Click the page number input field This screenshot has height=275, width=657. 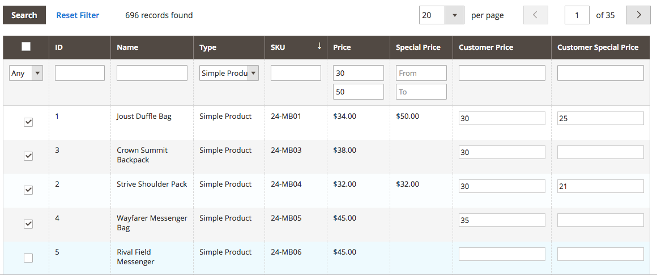[577, 15]
